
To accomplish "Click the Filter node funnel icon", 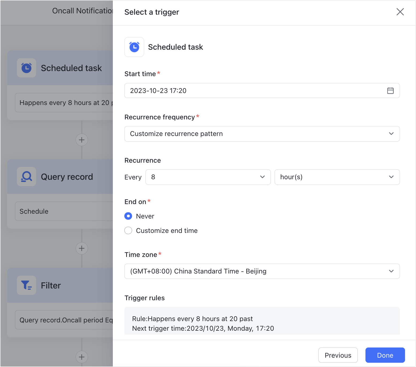I will pos(26,285).
